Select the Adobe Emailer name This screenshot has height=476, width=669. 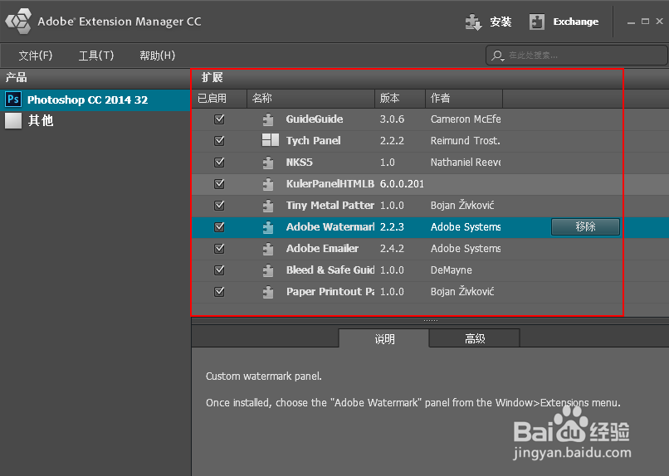tap(322, 249)
